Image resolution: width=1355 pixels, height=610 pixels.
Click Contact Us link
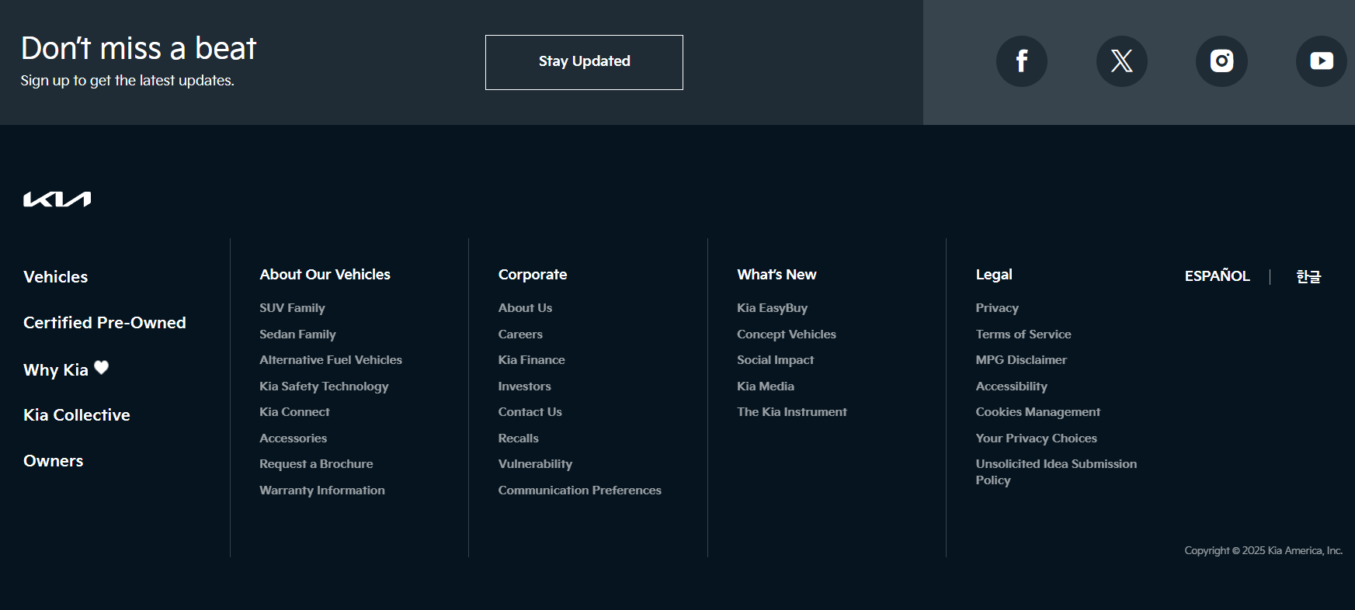(x=530, y=412)
